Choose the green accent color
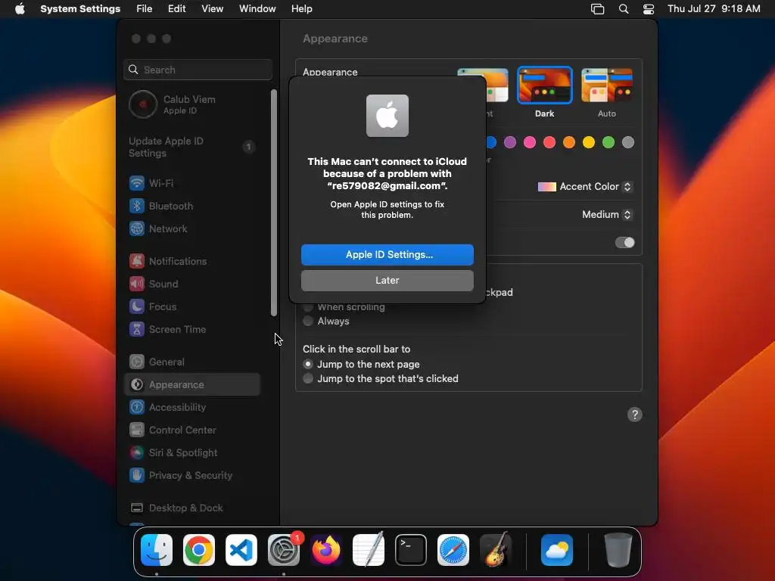The image size is (775, 581). (608, 143)
